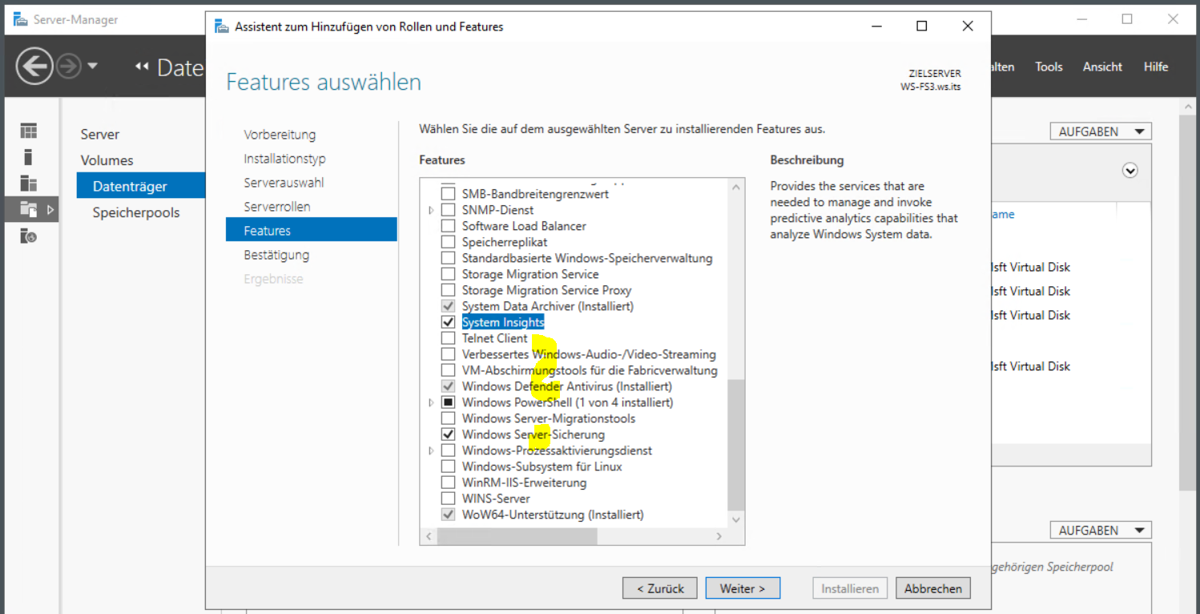Screen dimensions: 1200x614
Task: Click the Zurück button
Action: [660, 588]
